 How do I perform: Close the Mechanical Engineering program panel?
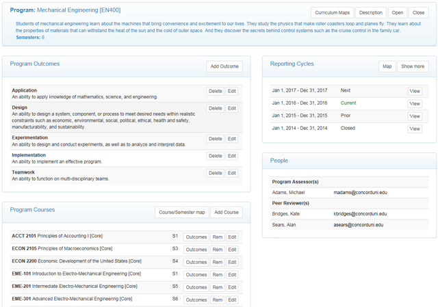417,12
